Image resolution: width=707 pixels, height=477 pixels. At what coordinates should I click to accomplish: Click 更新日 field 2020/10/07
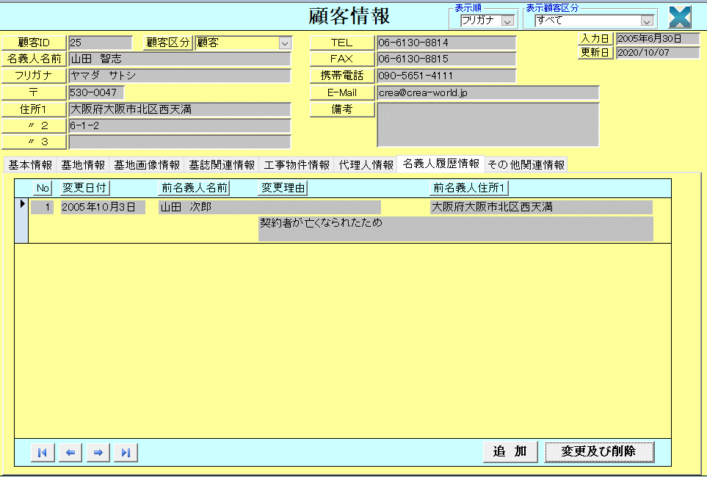[657, 52]
